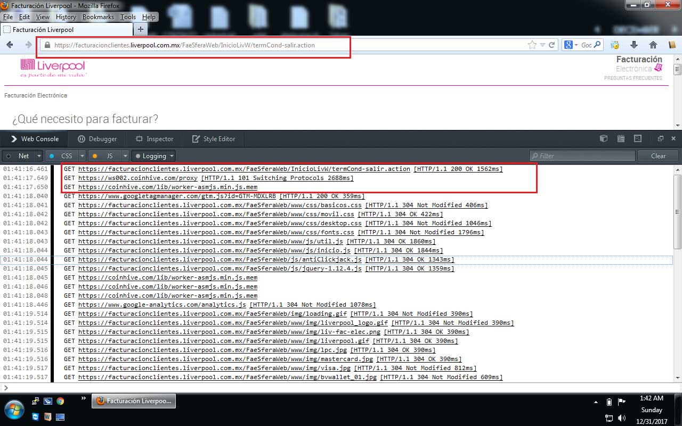This screenshot has height=426, width=682.
Task: Go to the Home page icon
Action: (x=653, y=45)
